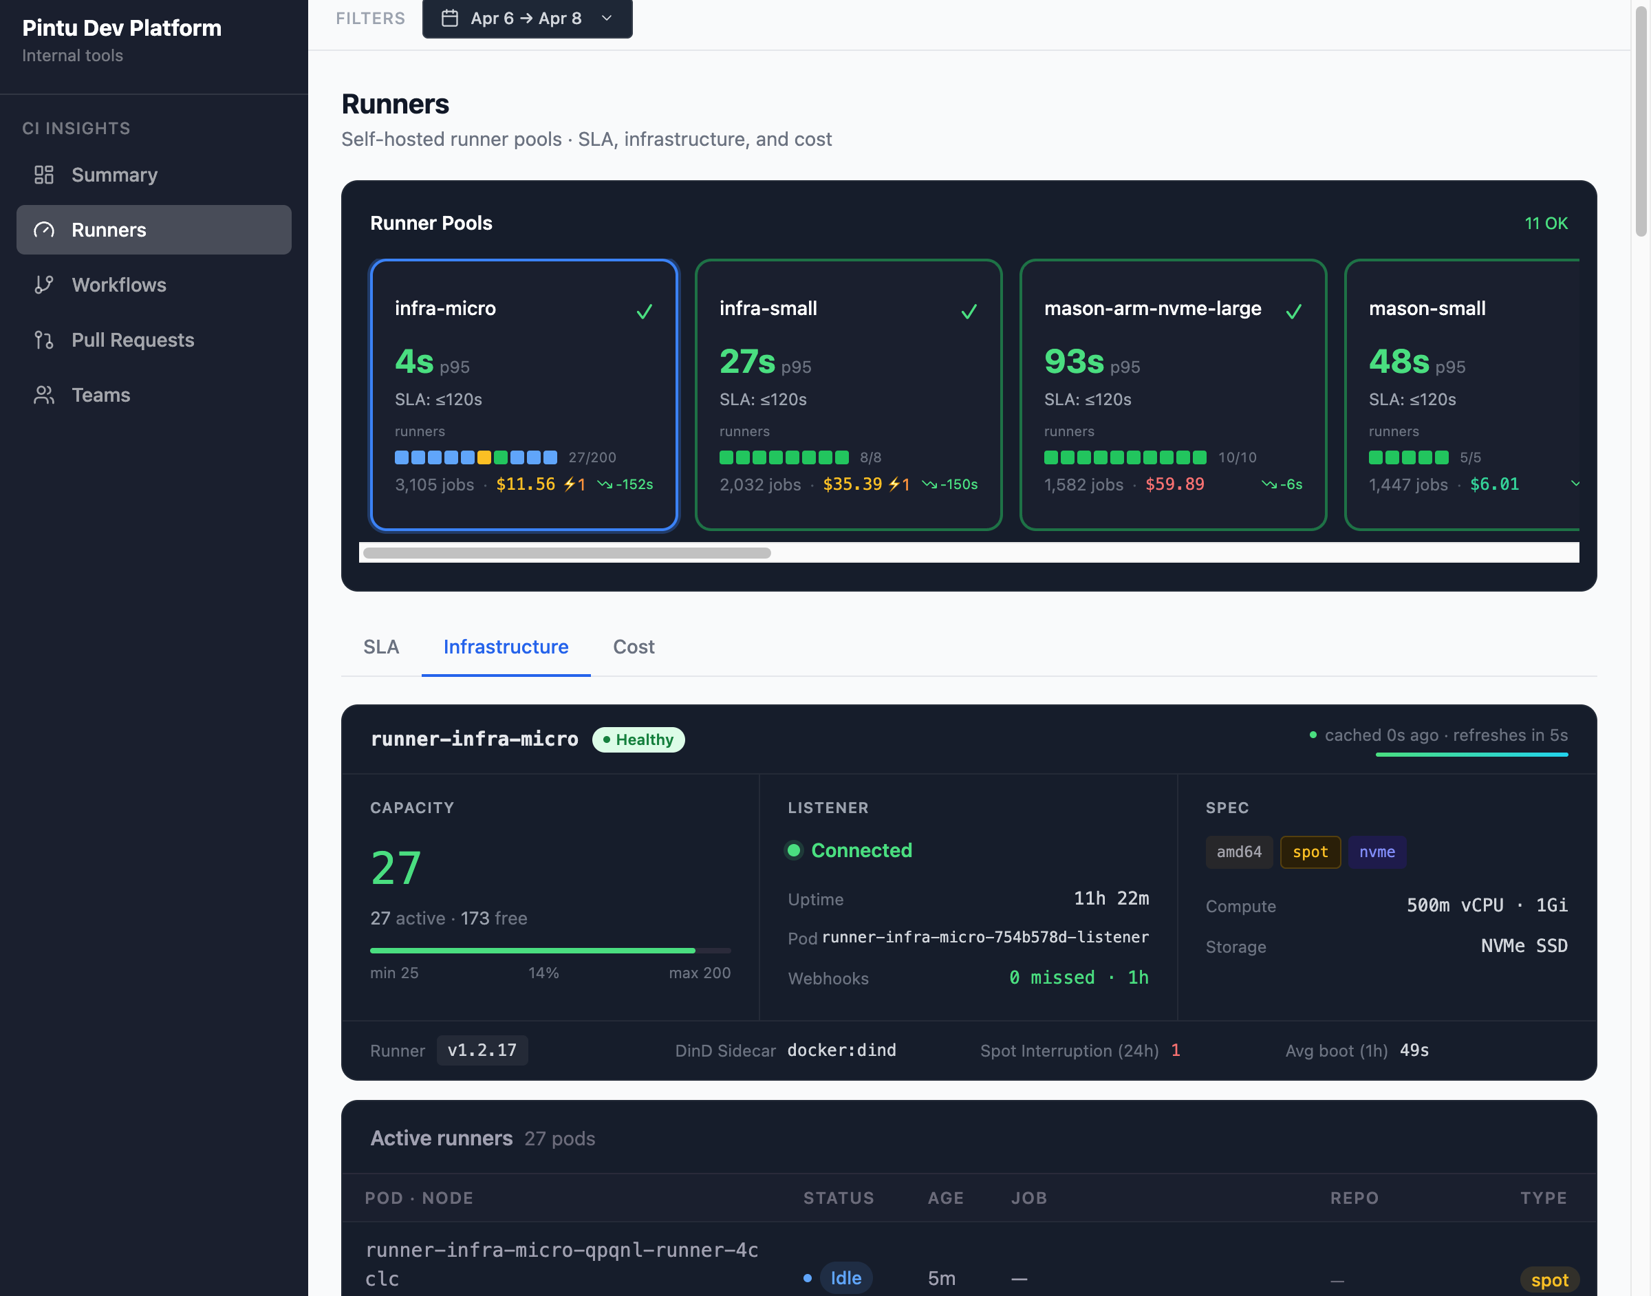Screen dimensions: 1651x1296
Task: Open the Apr 6 → Apr 8 date dropdown
Action: coord(526,18)
